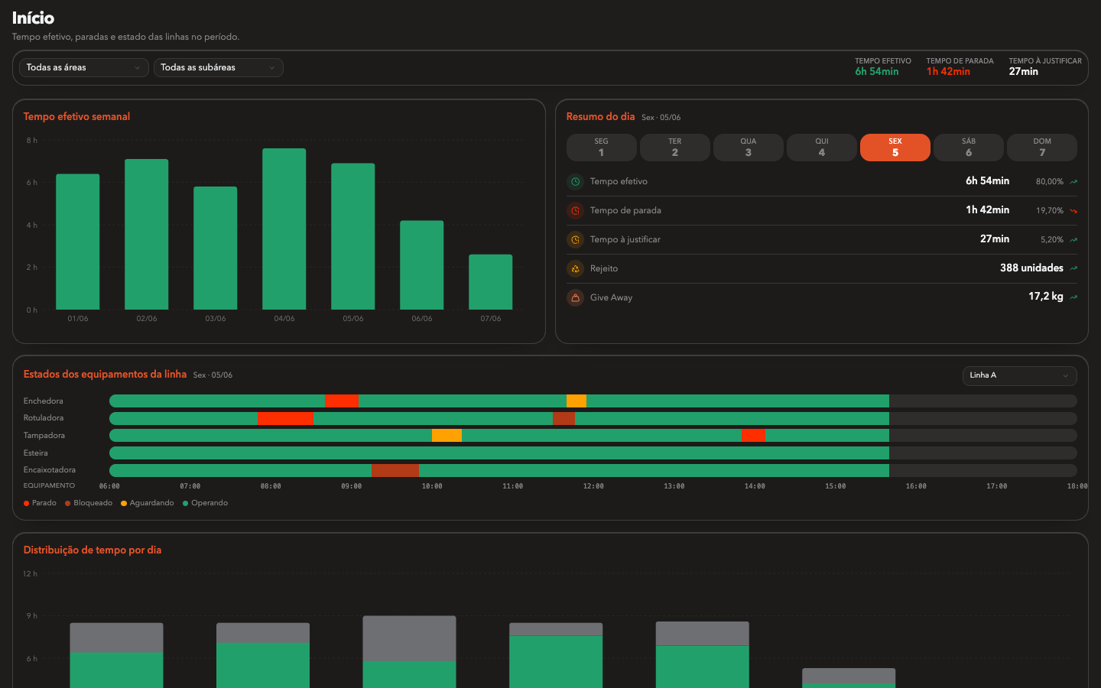The image size is (1101, 688).
Task: Click the red Parado segment on Enchedora timeline
Action: [342, 401]
